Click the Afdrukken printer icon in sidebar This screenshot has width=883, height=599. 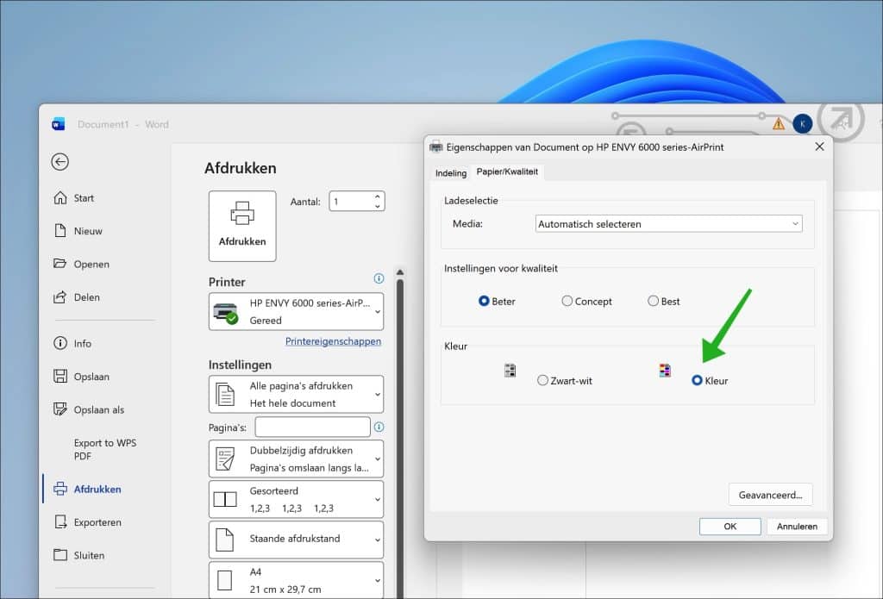(59, 489)
